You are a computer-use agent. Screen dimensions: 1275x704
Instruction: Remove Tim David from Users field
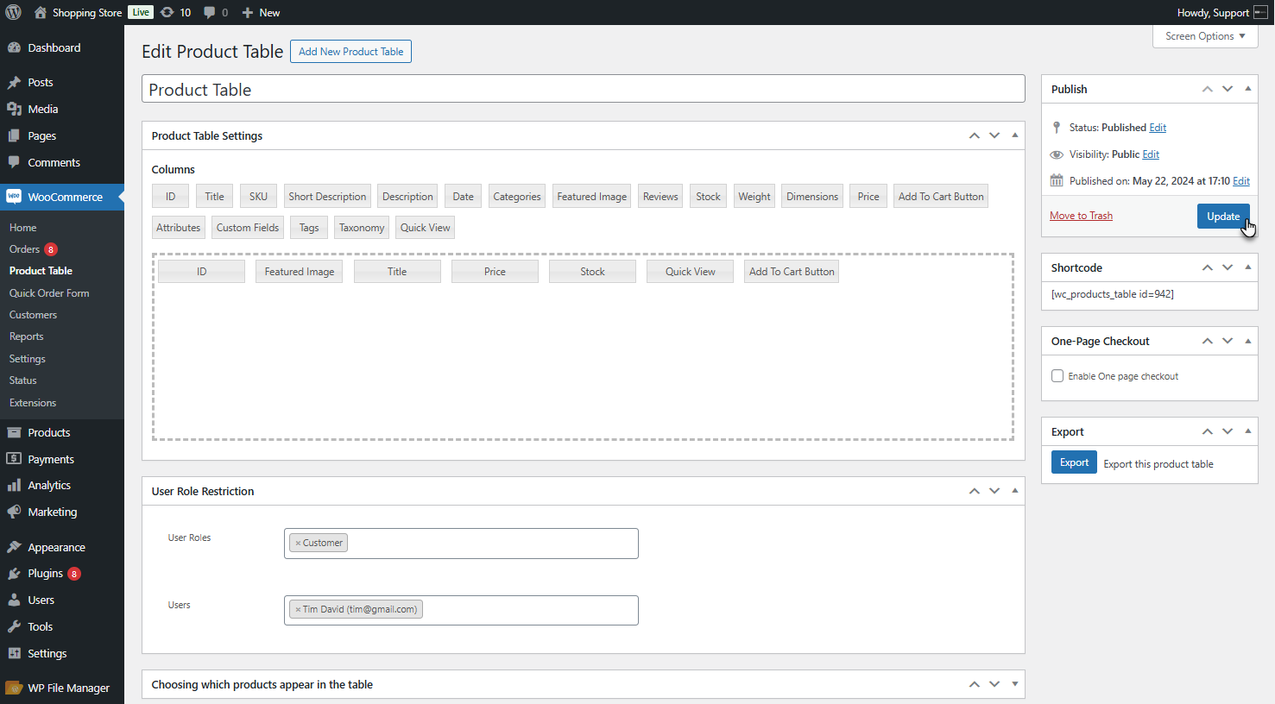pos(298,610)
